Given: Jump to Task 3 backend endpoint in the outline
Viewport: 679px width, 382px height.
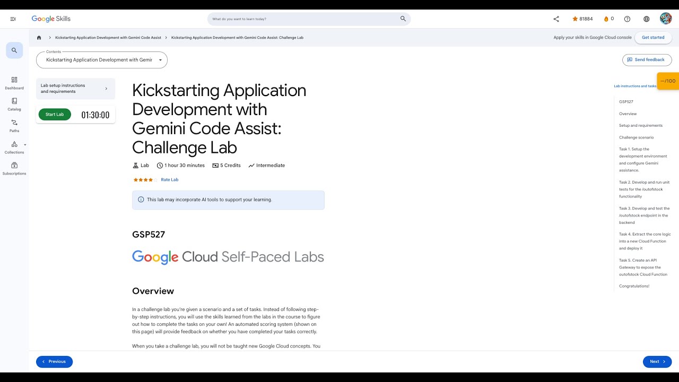Looking at the screenshot, I should [644, 215].
